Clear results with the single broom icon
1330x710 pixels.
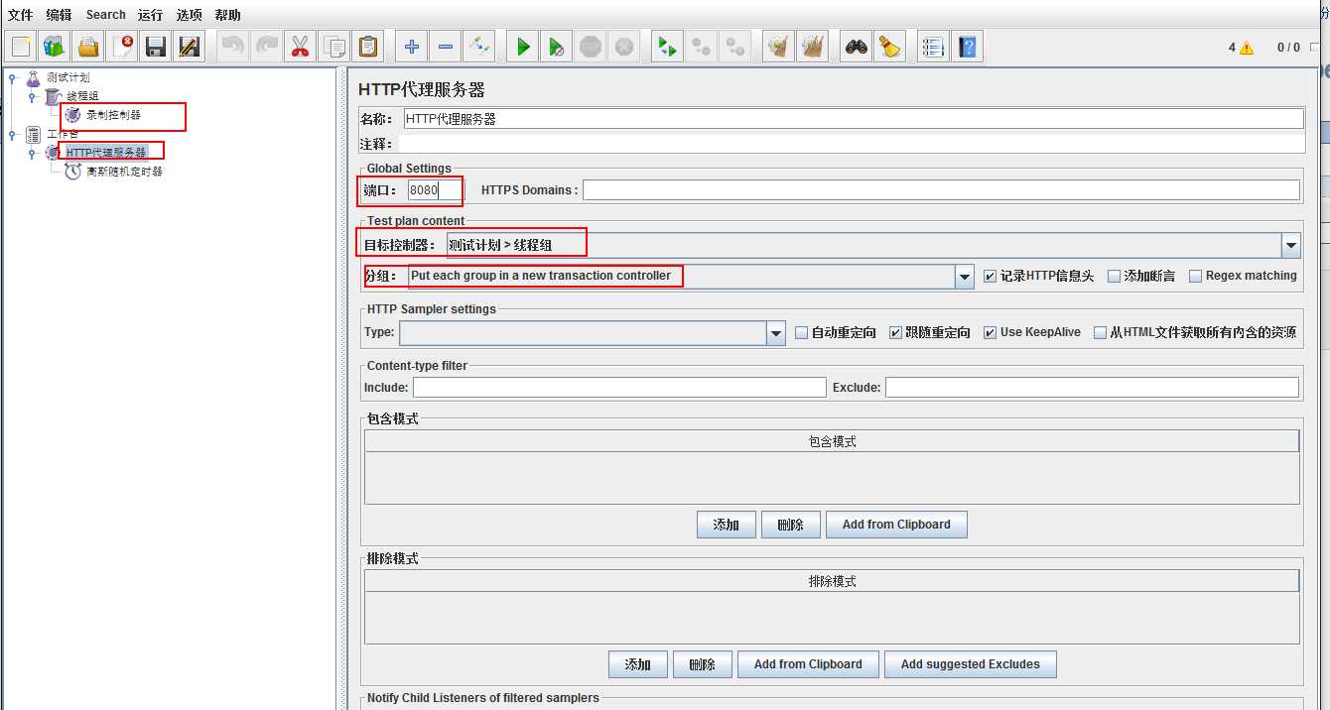click(779, 47)
